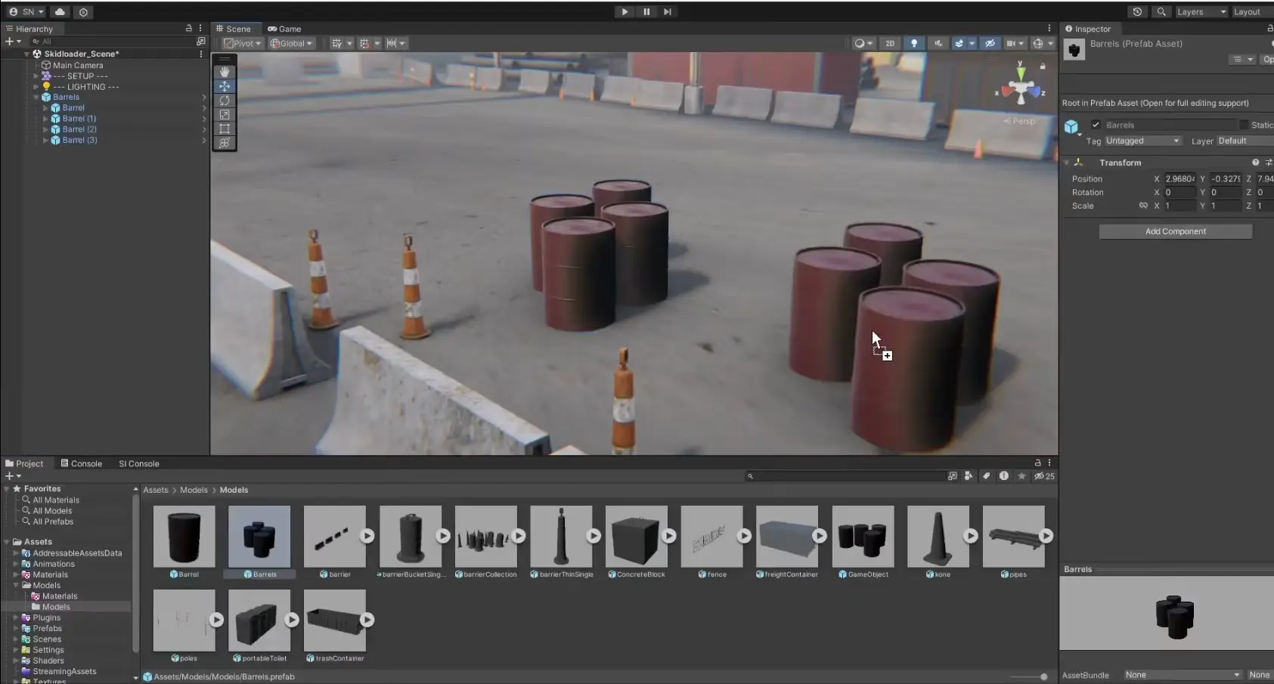Select the Rect Transform tool
Screen dimensions: 1274x684
(x=225, y=128)
